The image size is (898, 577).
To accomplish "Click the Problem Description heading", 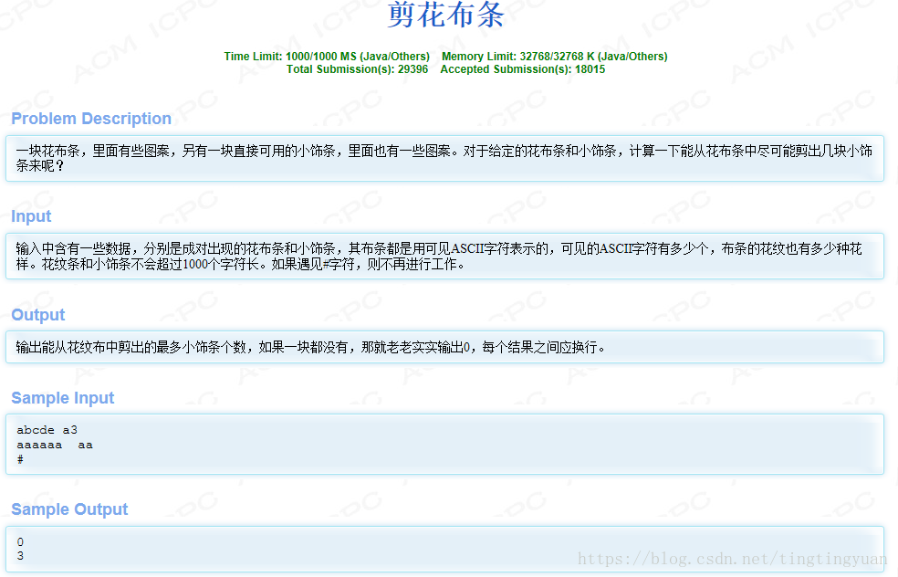I will pyautogui.click(x=91, y=119).
